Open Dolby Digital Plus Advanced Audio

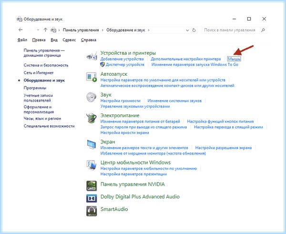coord(140,197)
